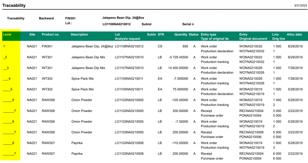
Task: Select the level 1 row entry
Action: (4, 47)
